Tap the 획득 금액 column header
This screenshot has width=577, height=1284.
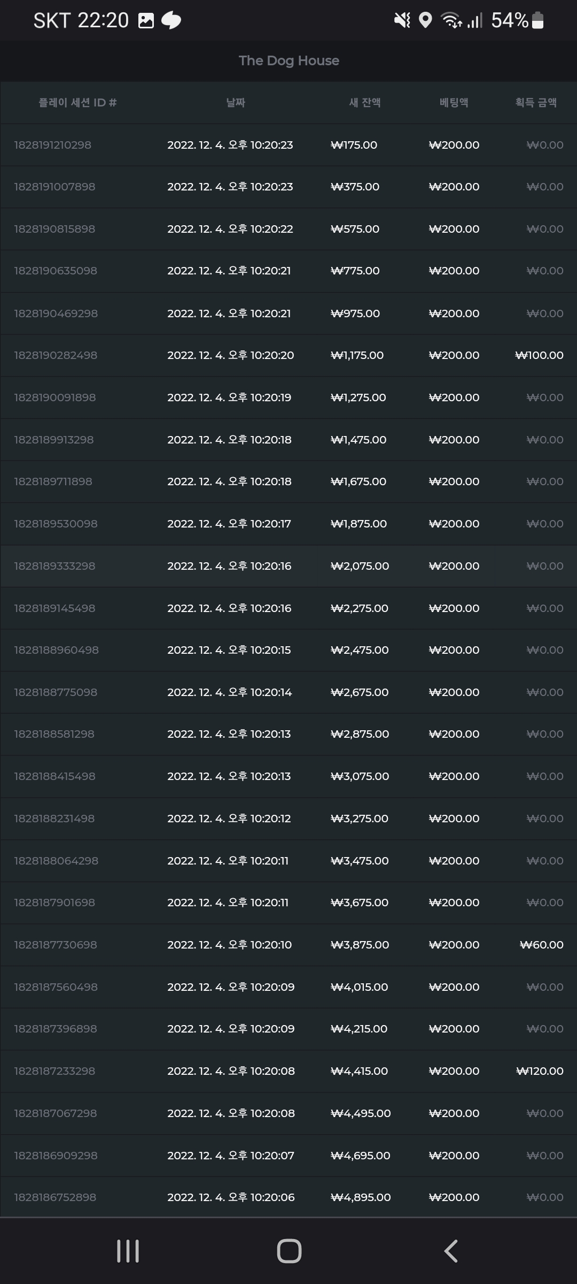536,103
